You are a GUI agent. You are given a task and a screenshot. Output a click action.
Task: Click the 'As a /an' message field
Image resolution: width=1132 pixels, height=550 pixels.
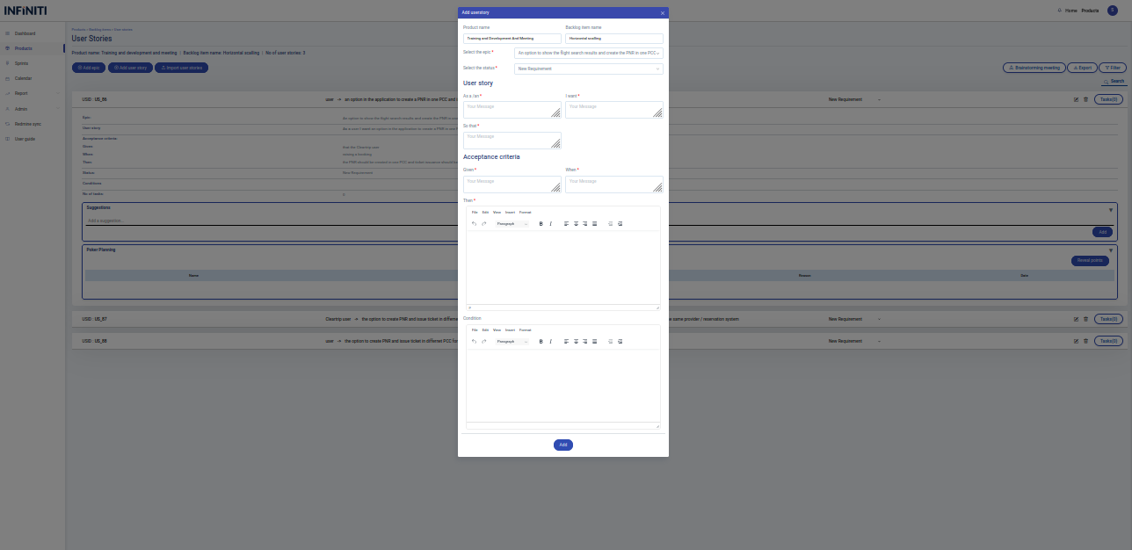(512, 110)
